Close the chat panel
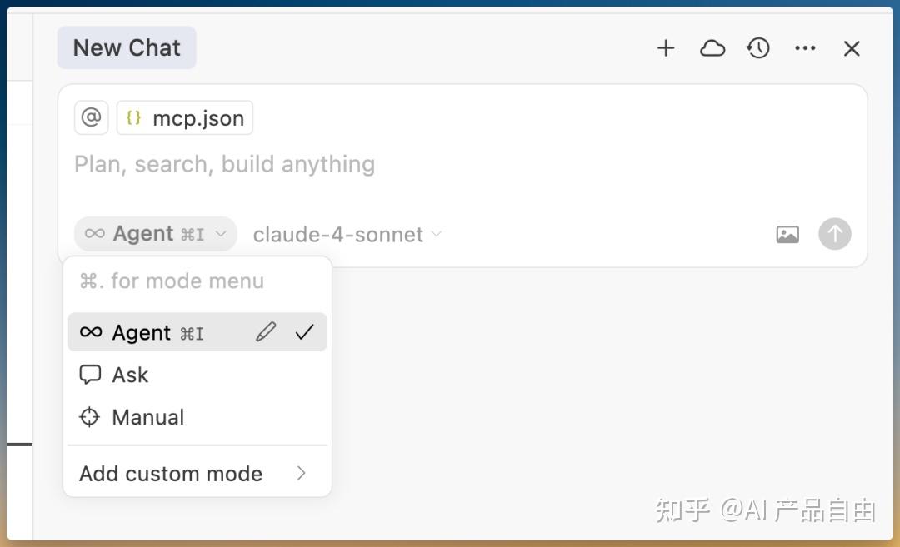 point(851,48)
